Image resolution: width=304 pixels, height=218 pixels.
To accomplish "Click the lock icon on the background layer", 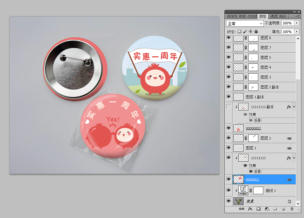I will point(289,201).
